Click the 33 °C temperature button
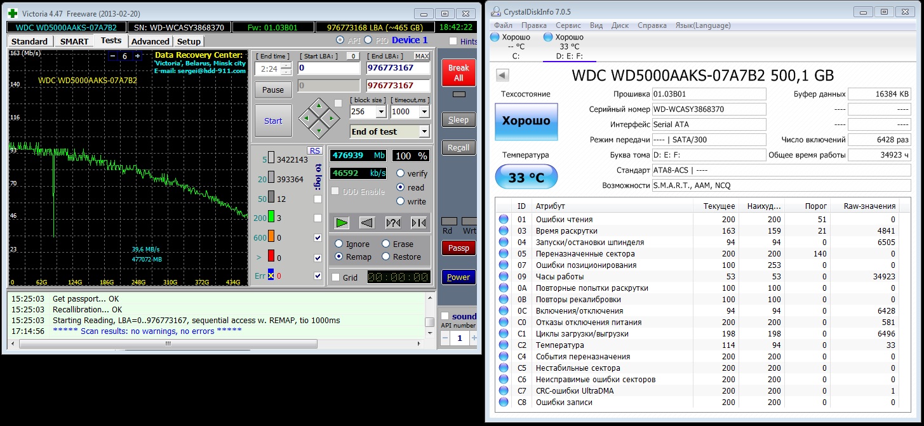 tap(526, 177)
